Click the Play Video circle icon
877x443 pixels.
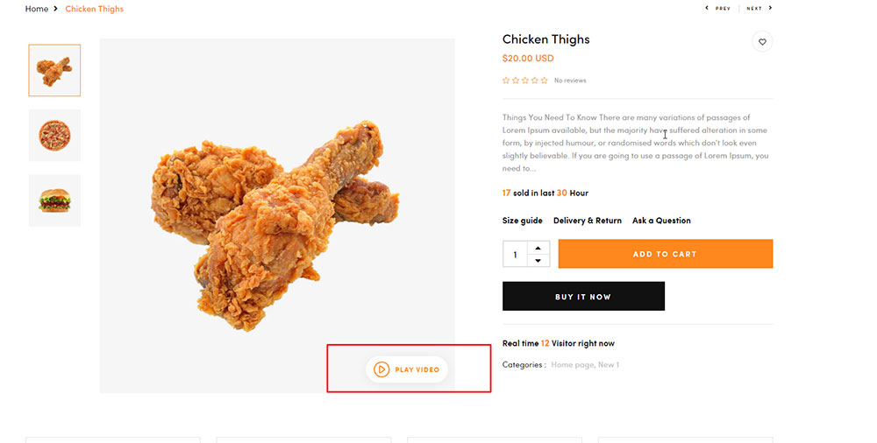click(381, 369)
